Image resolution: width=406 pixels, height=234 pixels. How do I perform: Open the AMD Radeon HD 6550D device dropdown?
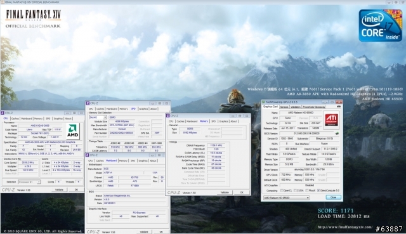point(286,198)
